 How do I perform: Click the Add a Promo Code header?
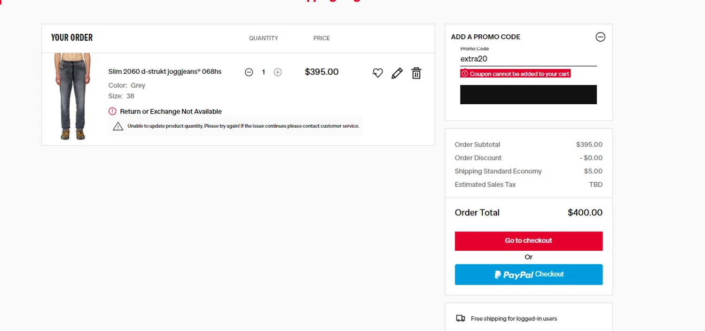(486, 37)
